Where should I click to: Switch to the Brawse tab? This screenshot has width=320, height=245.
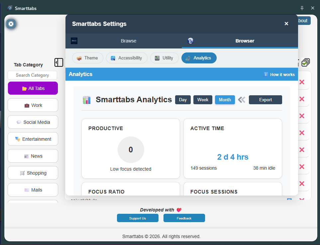tap(129, 41)
